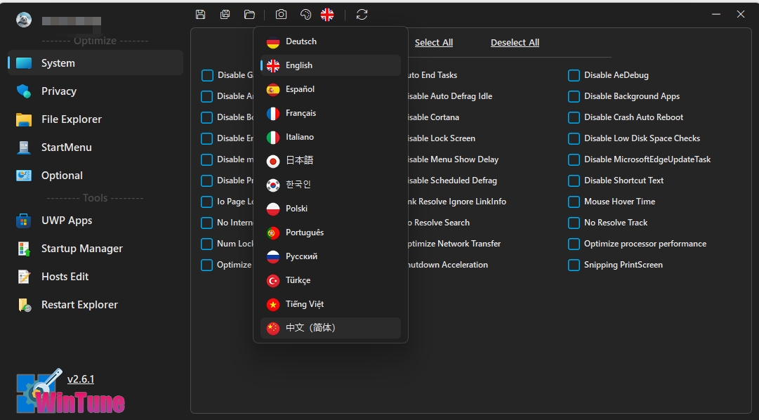
Task: Click the refresh arrows toolbar icon
Action: pyautogui.click(x=362, y=15)
